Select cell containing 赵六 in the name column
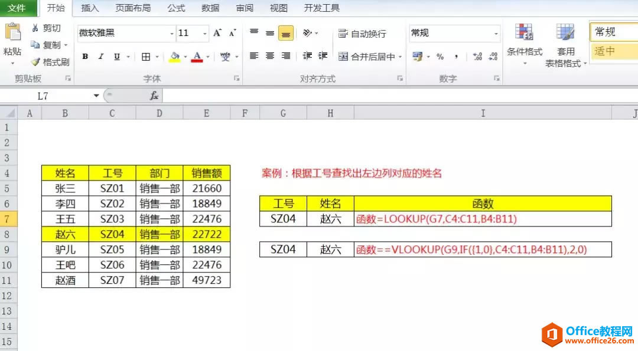The height and width of the screenshot is (351, 638). (65, 234)
